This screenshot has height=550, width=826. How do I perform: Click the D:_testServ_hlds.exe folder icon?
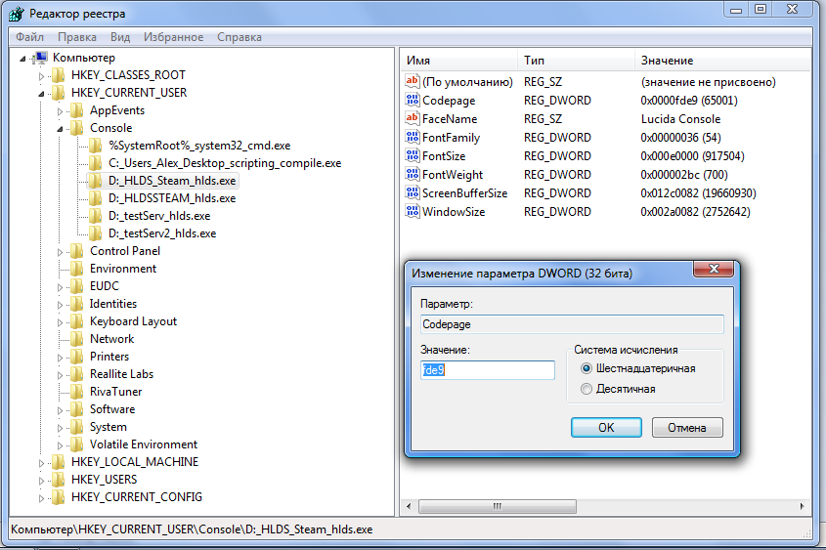pos(96,216)
